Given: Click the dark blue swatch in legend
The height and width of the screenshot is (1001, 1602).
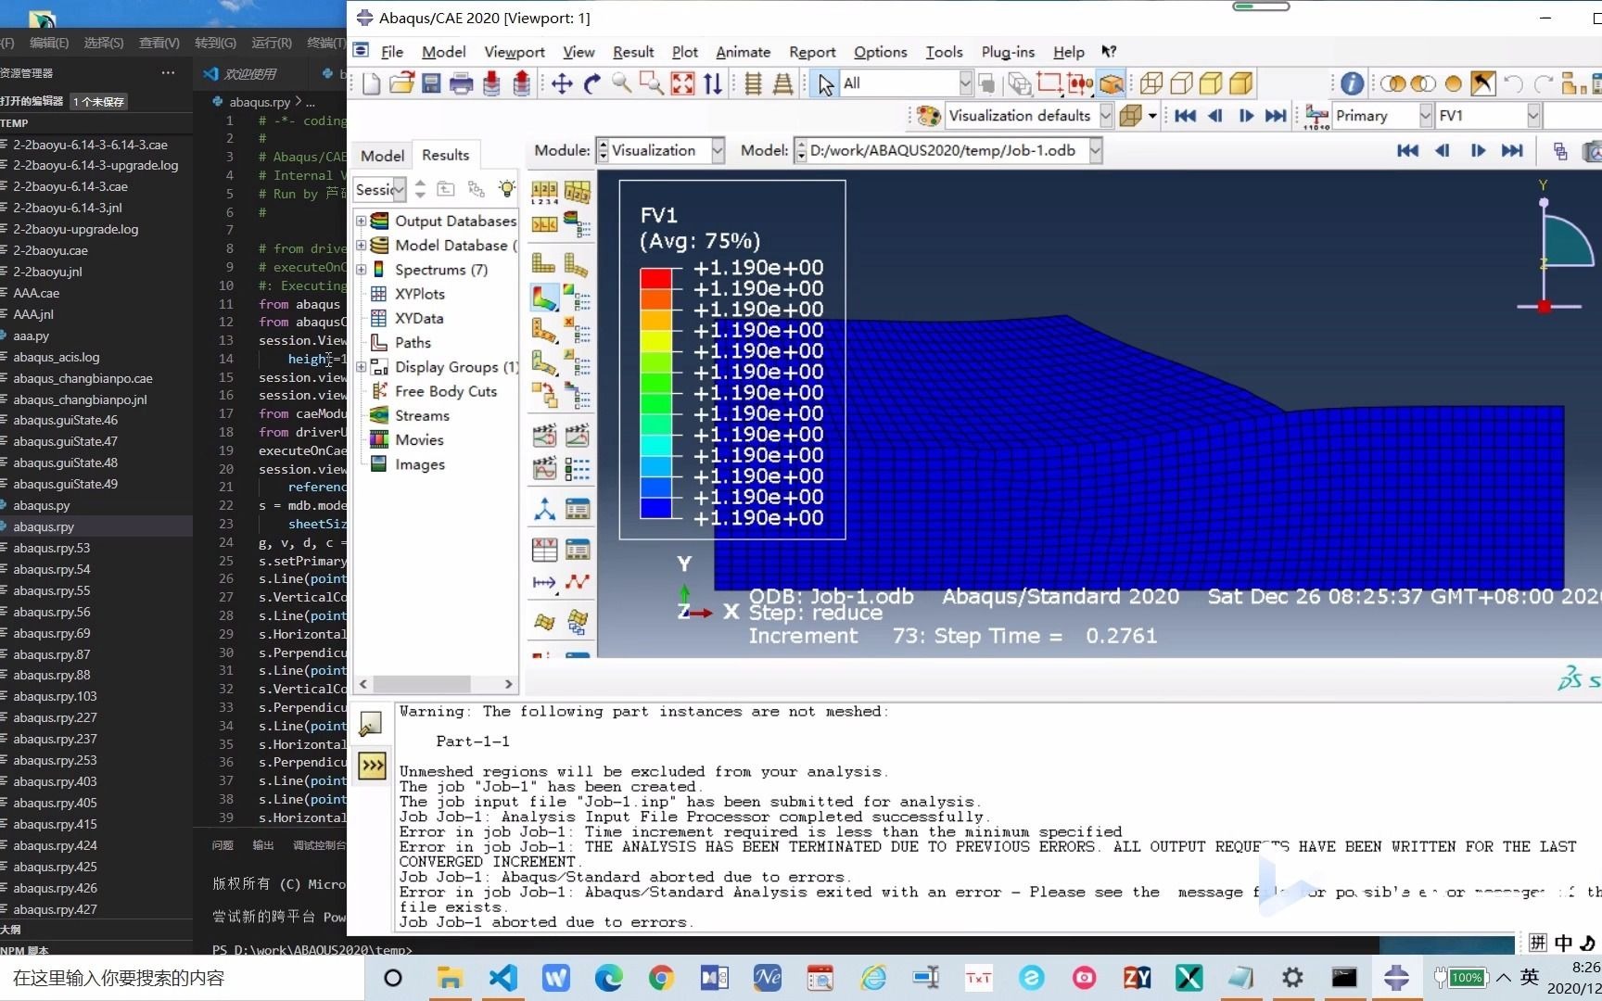Looking at the screenshot, I should point(655,508).
